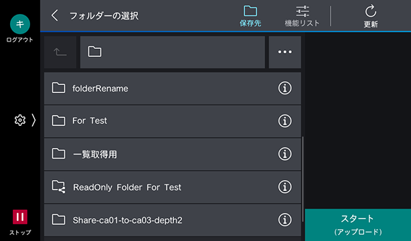Open ReadOnly Folder For Test

(x=173, y=187)
